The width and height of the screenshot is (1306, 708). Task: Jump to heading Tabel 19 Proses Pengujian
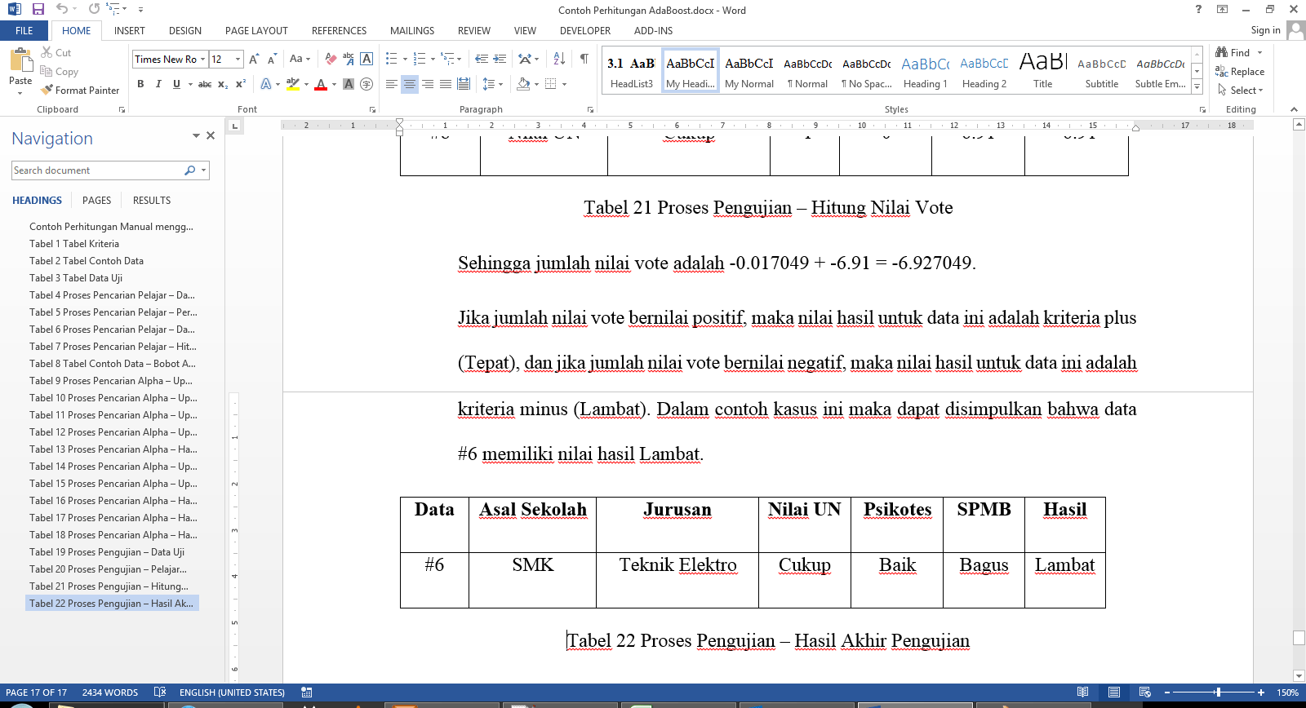107,552
